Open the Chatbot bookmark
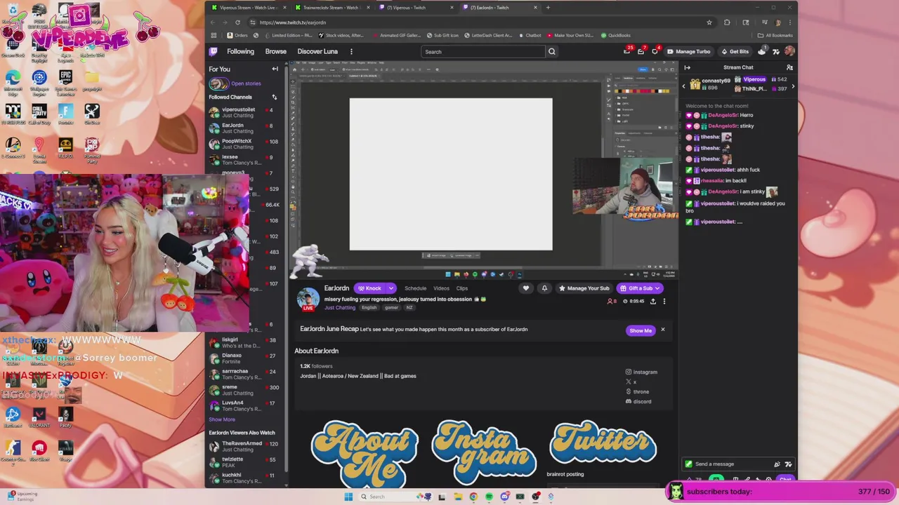This screenshot has height=505, width=899. click(x=529, y=35)
